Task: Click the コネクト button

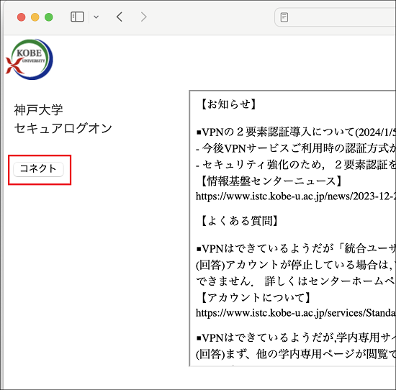Action: (x=38, y=169)
